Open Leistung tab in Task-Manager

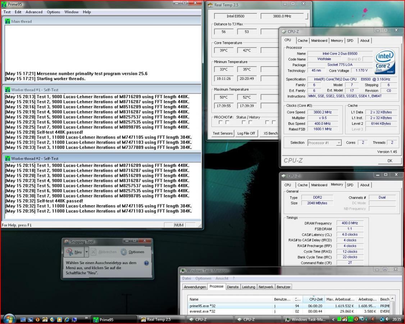[x=249, y=287]
